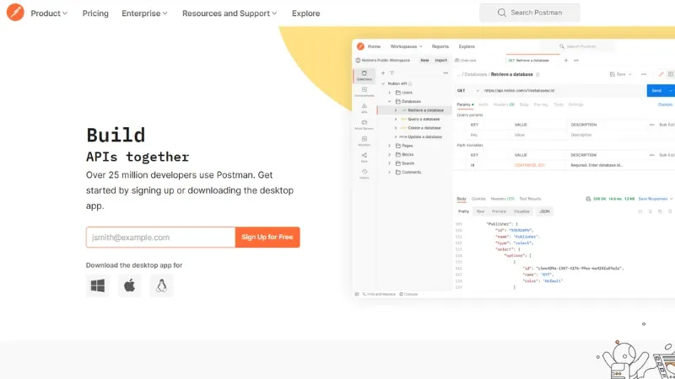Expand the Comments folder

pos(390,173)
